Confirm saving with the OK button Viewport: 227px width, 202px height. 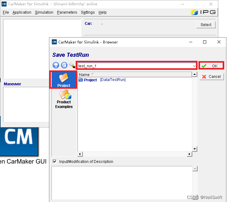[x=211, y=66]
